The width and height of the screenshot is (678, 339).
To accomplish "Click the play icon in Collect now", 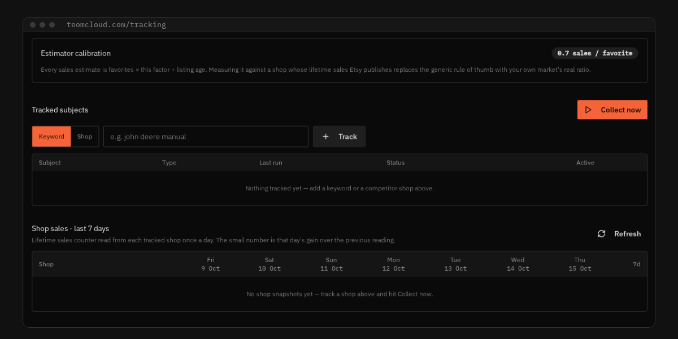I will pyautogui.click(x=588, y=110).
